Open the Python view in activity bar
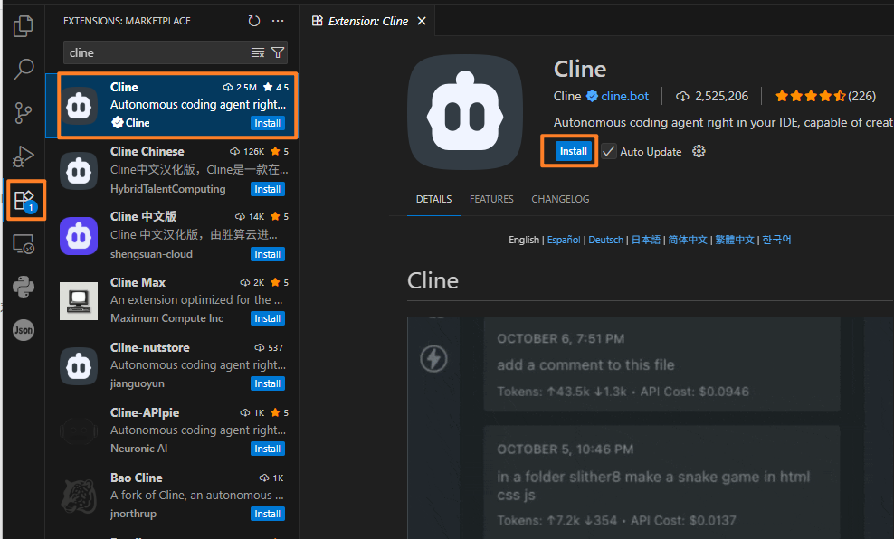Viewport: 894px width, 539px height. click(24, 288)
